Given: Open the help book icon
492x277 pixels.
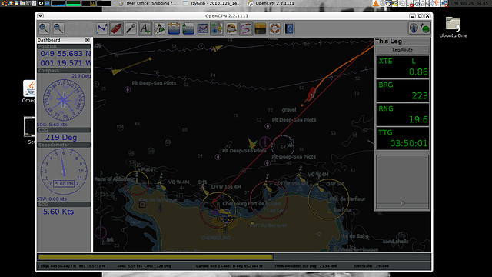Looking at the screenshot, I should pyautogui.click(x=289, y=28).
